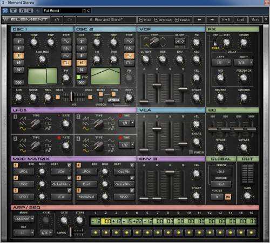Open Arp mode Sequence dropdown
Image resolution: width=270 pixels, height=243 pixels.
coord(24,219)
